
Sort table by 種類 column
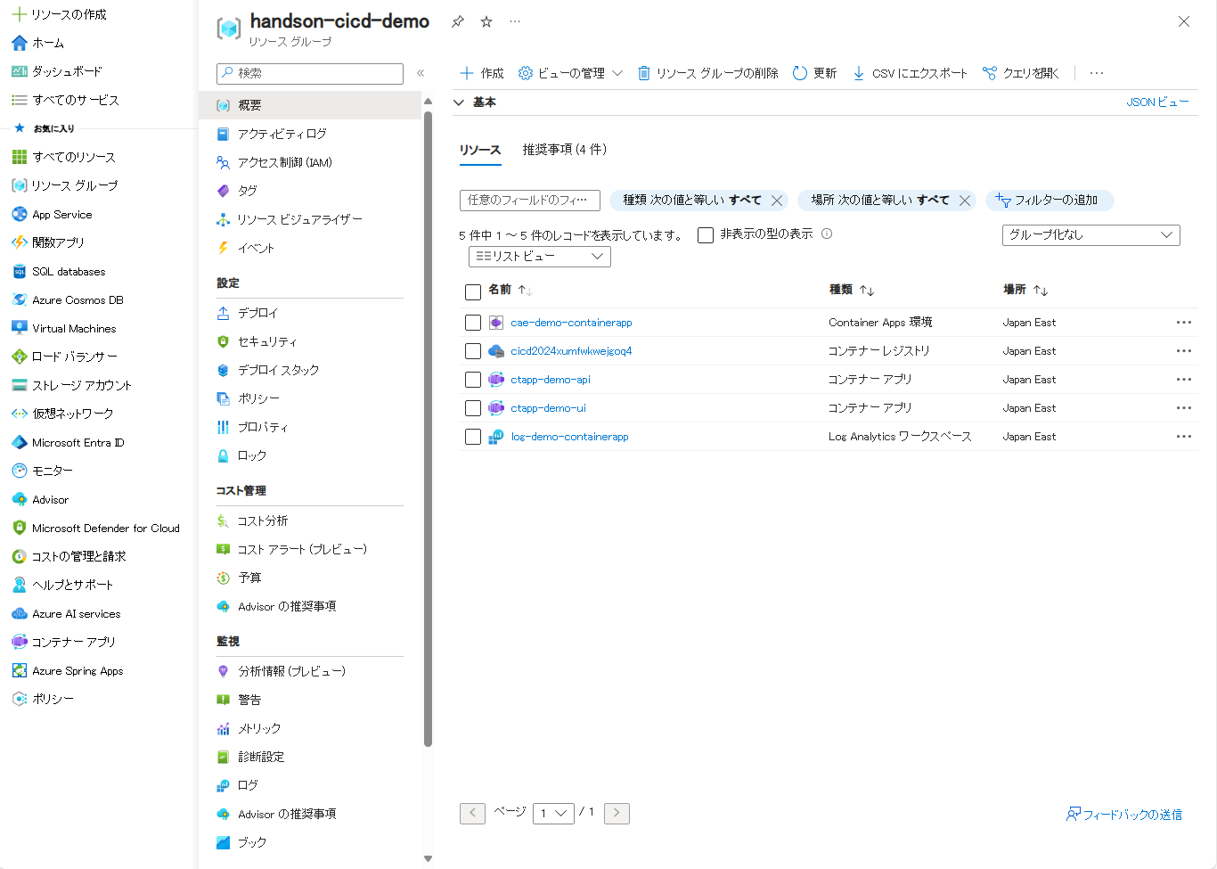(x=852, y=290)
